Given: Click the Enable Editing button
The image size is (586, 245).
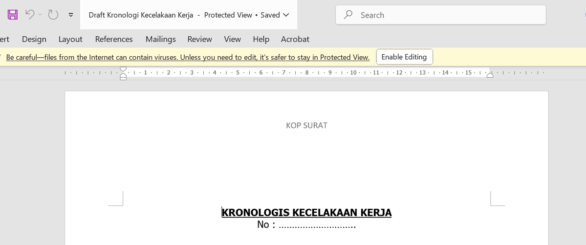Looking at the screenshot, I should pos(404,57).
